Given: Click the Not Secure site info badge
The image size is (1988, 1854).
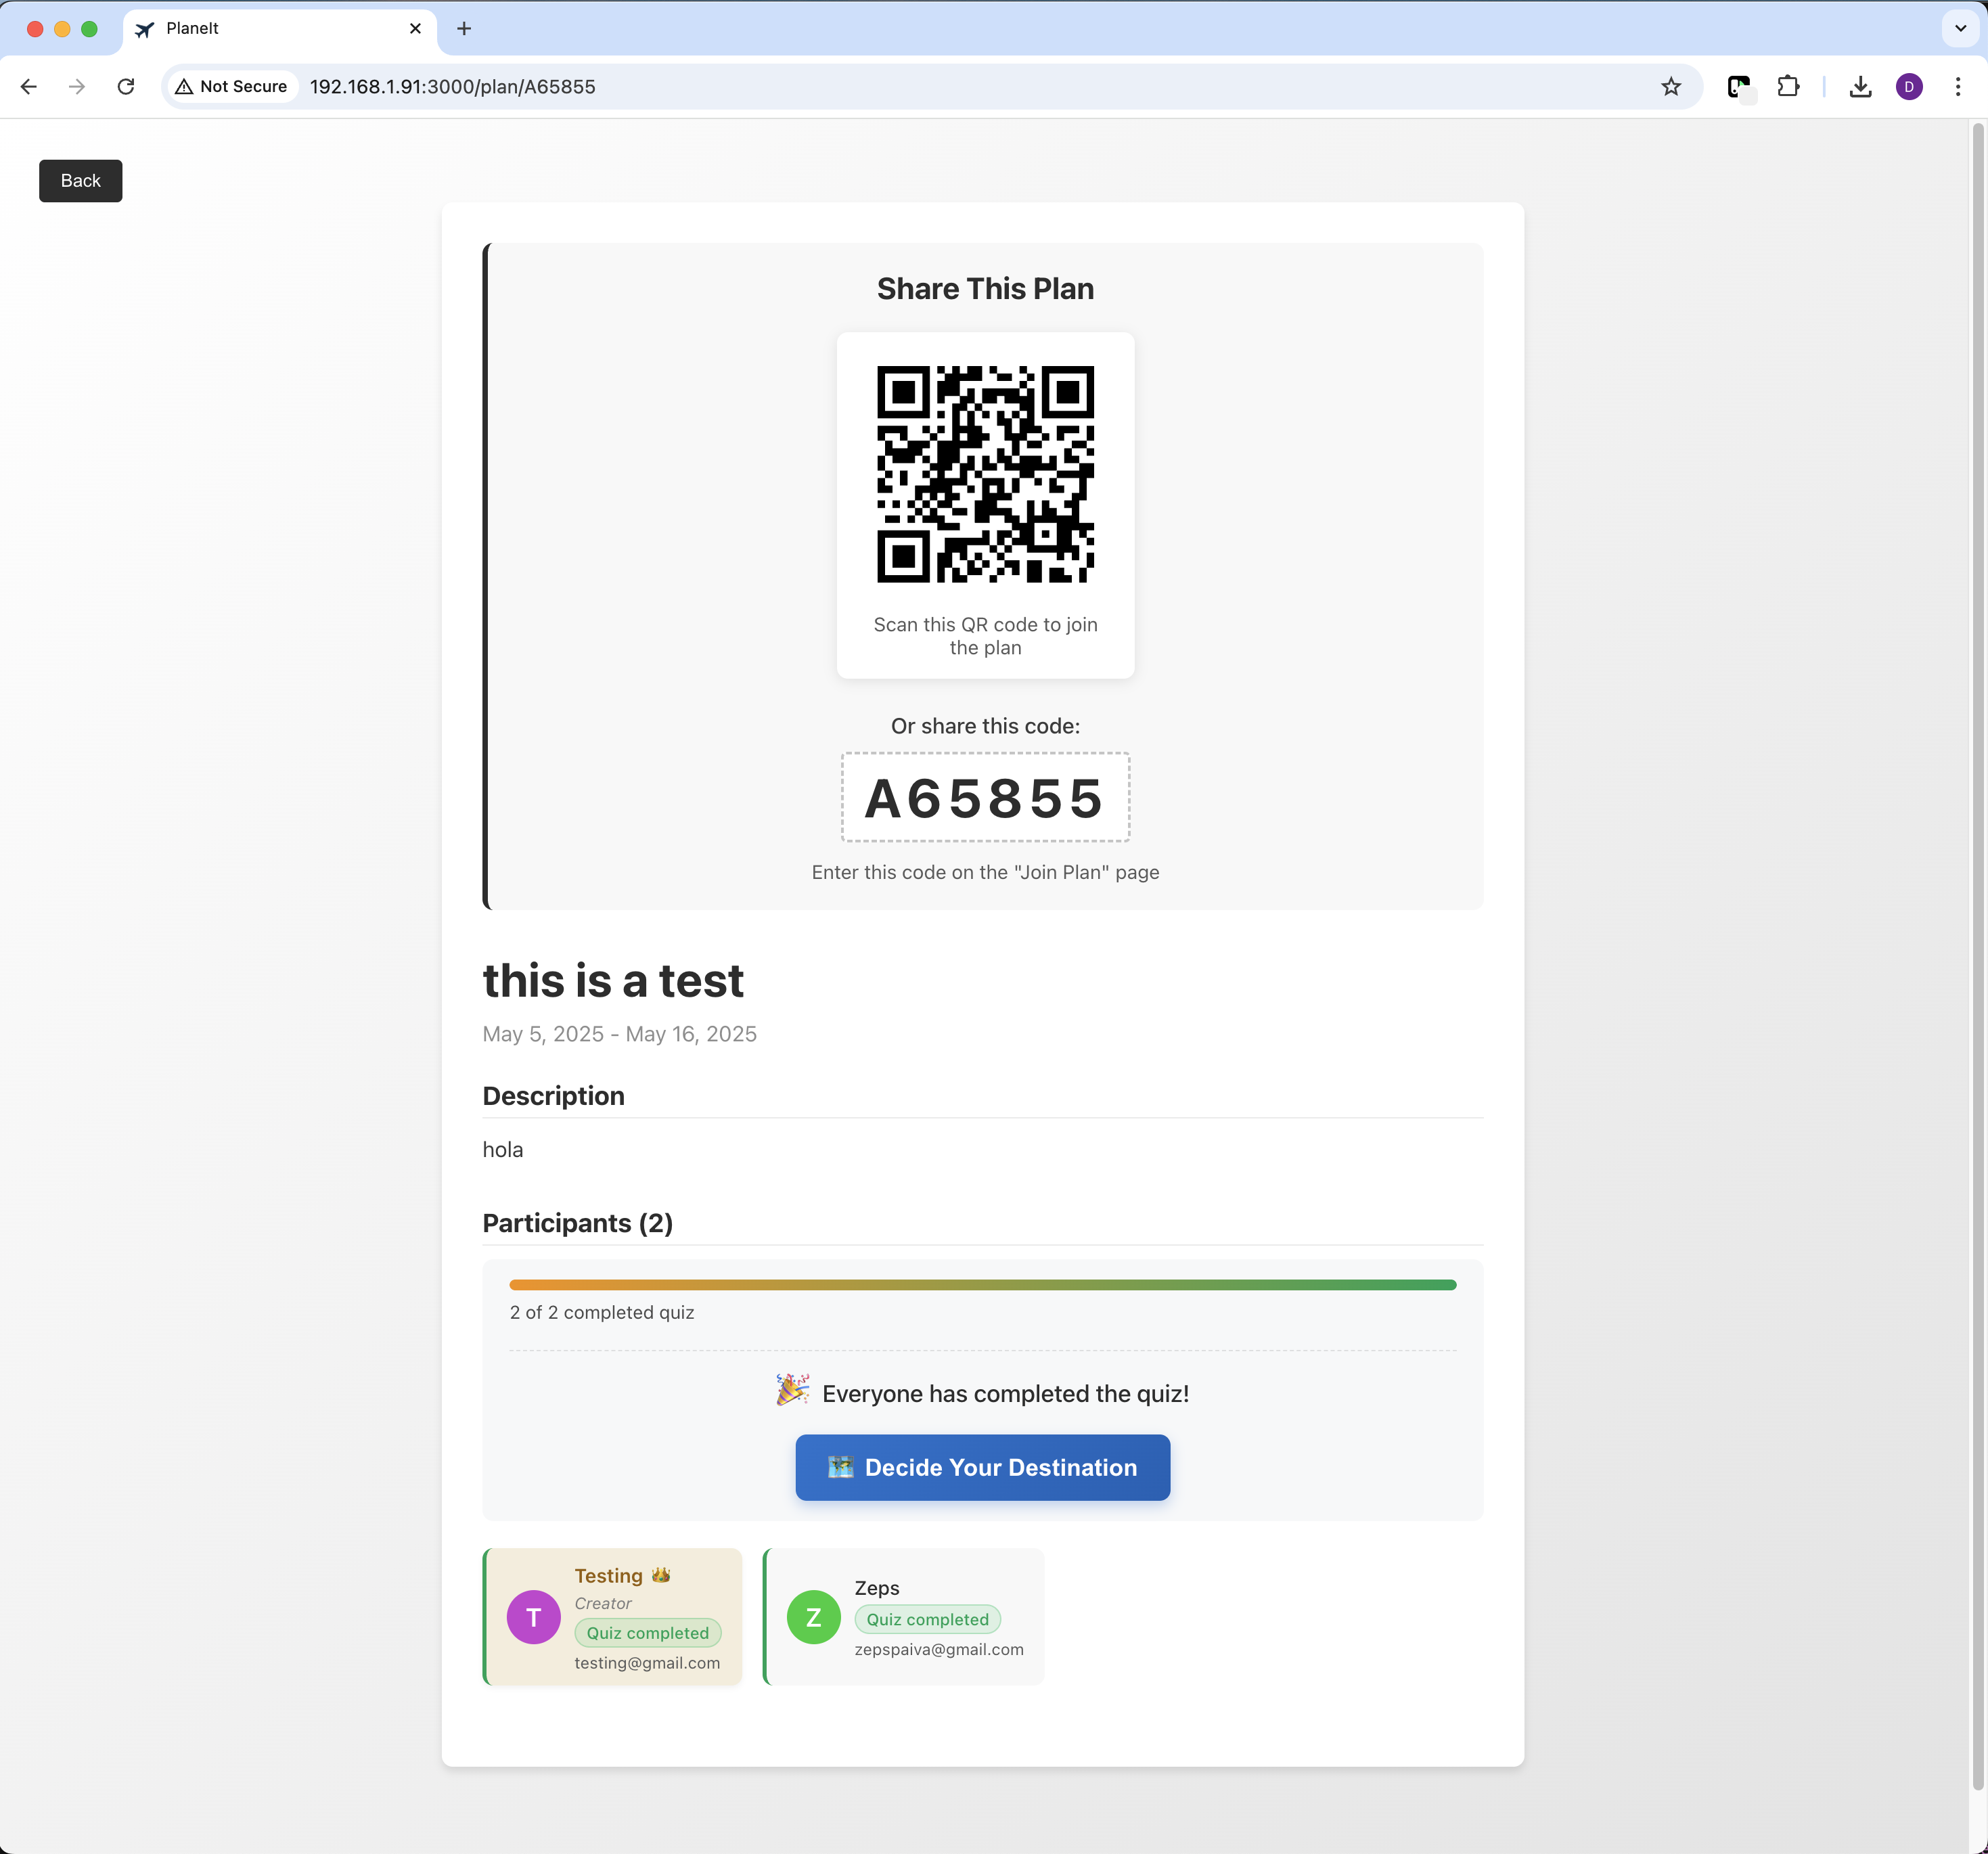Looking at the screenshot, I should pyautogui.click(x=232, y=87).
